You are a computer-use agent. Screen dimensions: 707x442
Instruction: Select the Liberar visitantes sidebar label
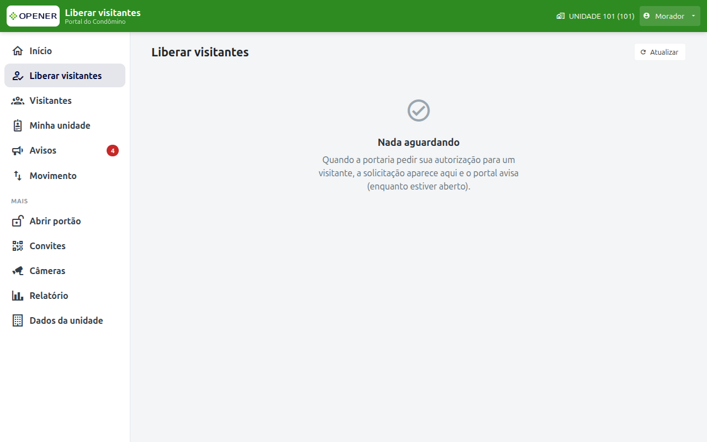66,76
